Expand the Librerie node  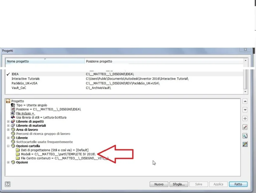pyautogui.click(x=8, y=138)
